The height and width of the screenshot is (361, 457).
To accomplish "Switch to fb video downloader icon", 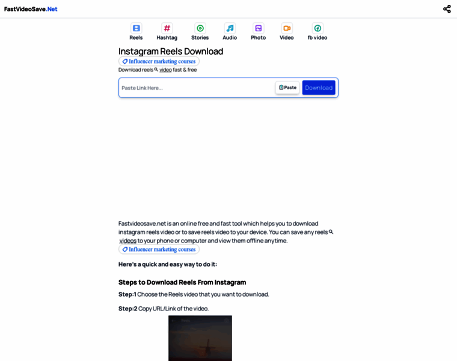I will (x=317, y=28).
